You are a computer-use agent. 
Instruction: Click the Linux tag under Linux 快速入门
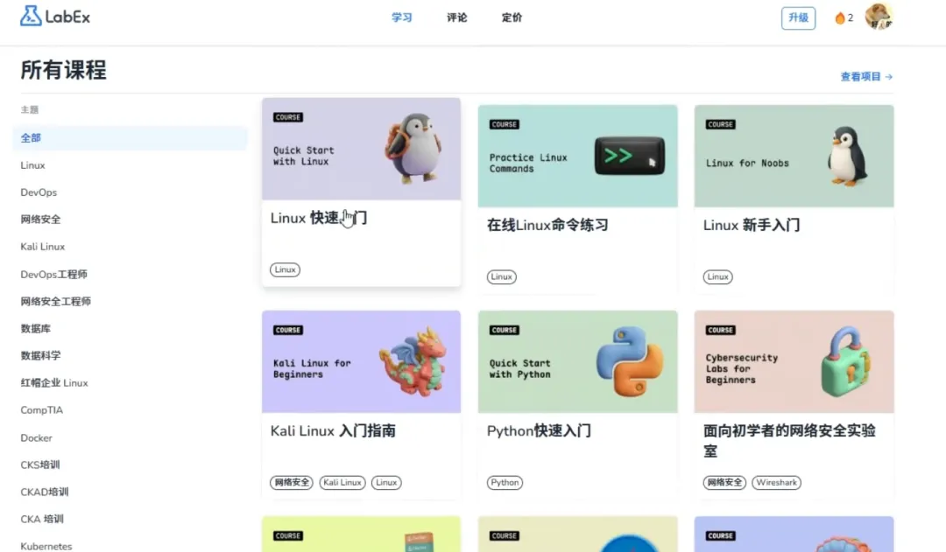tap(285, 269)
